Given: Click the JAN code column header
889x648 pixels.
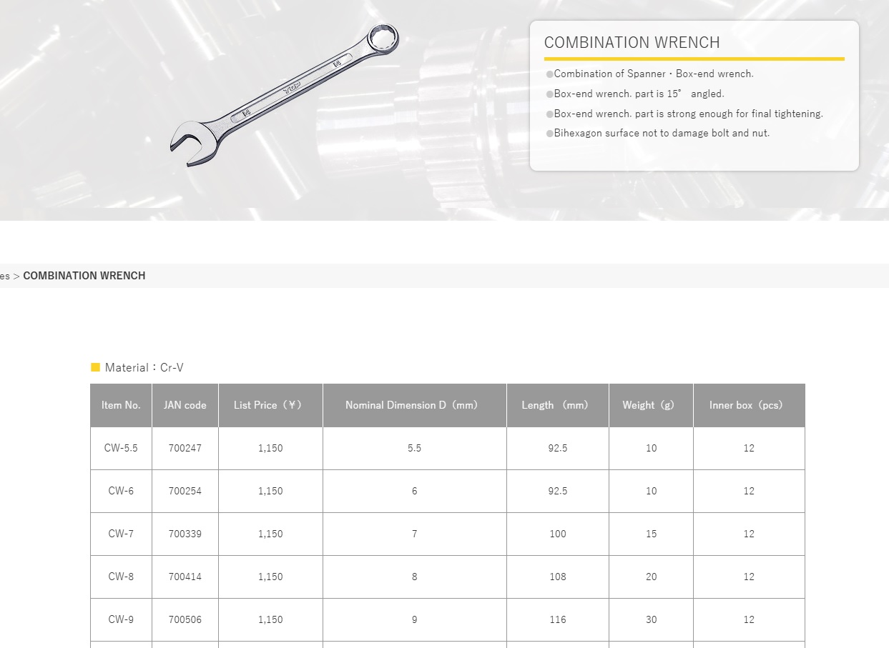Looking at the screenshot, I should [x=185, y=405].
